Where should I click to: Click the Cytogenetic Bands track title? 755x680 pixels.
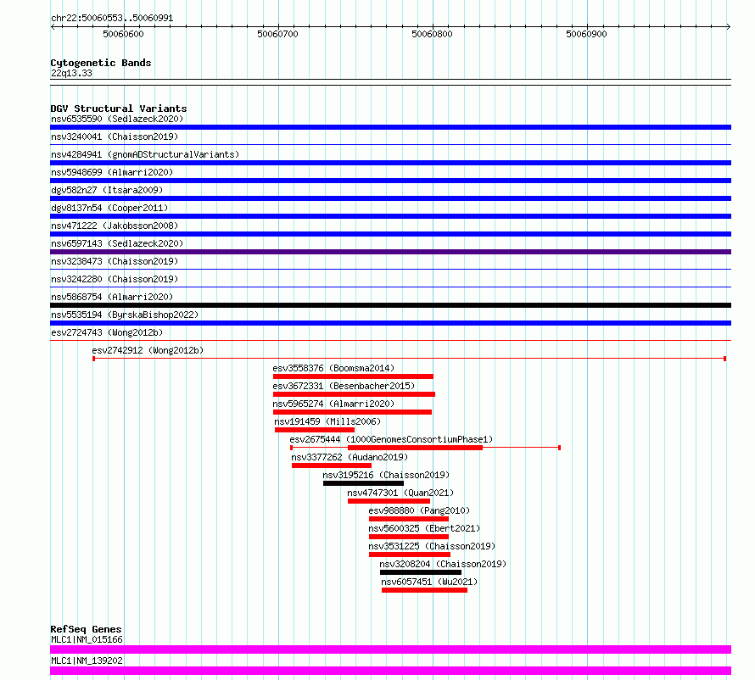[x=101, y=63]
